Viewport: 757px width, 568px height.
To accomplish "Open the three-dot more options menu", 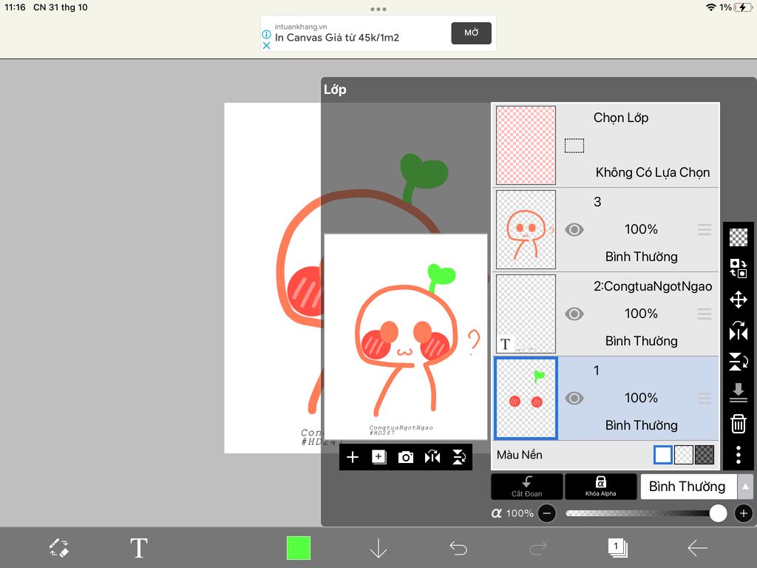I will pos(739,455).
